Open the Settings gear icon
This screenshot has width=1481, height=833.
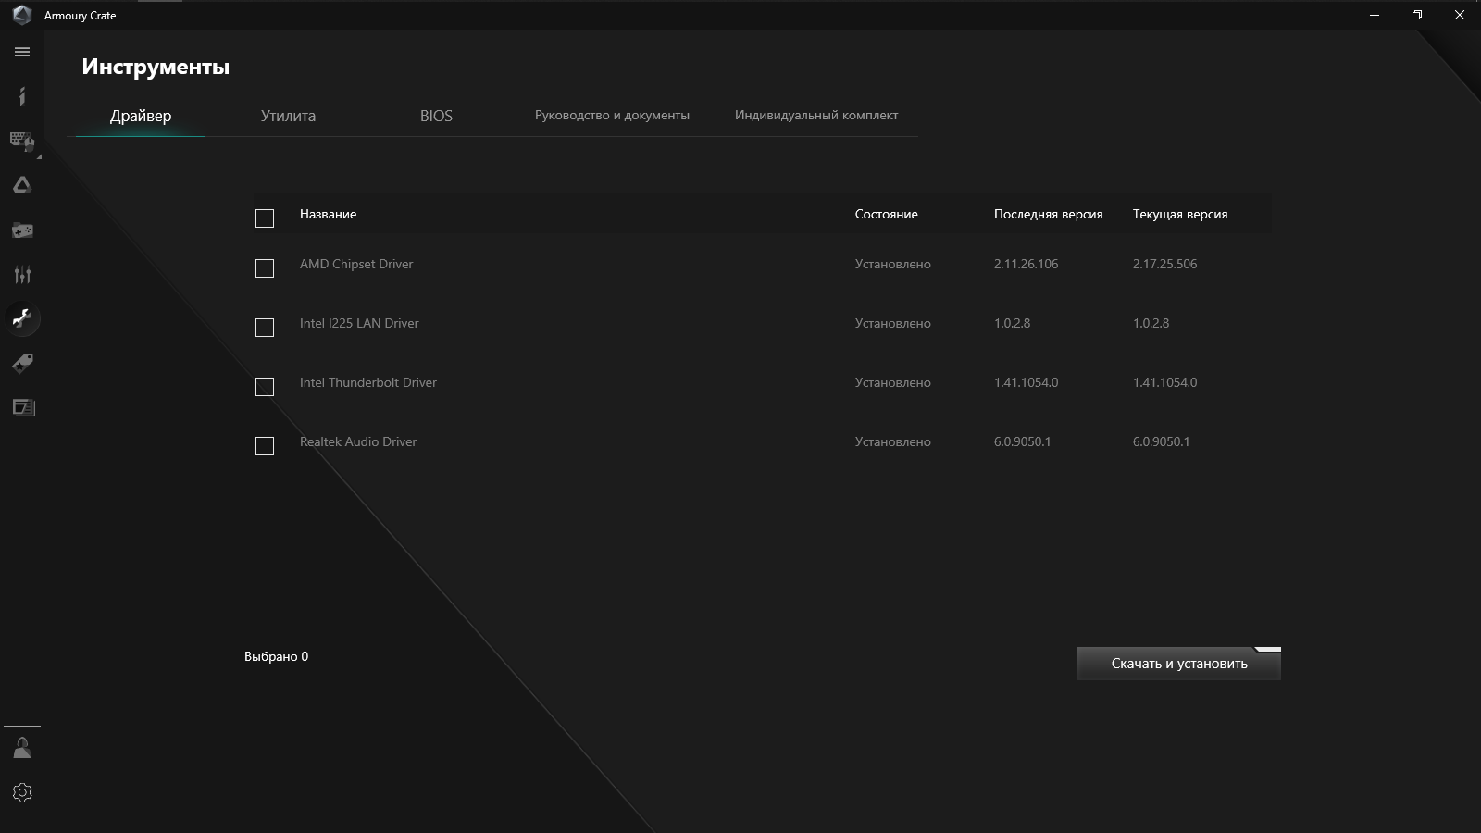(x=22, y=792)
